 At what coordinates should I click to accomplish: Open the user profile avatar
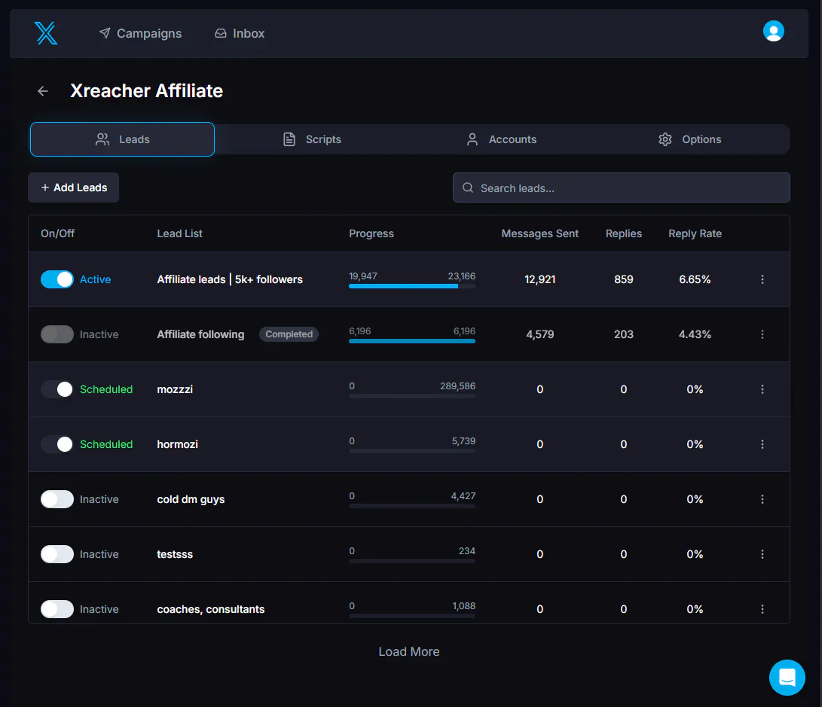point(773,32)
